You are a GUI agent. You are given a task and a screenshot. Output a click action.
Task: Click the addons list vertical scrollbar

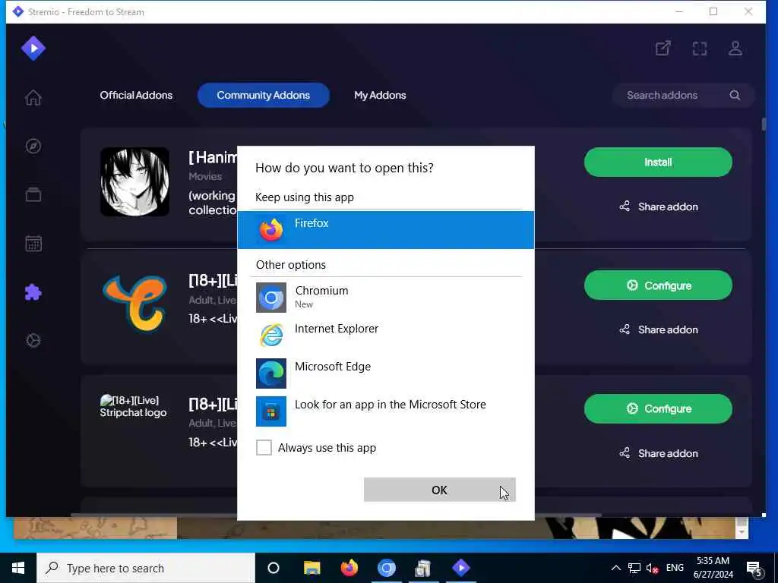(x=764, y=124)
